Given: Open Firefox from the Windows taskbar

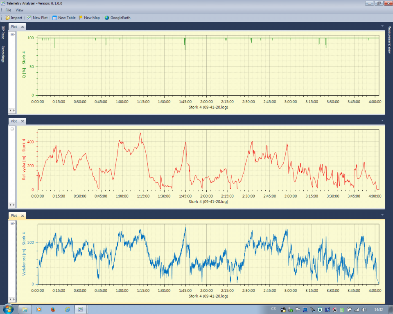Looking at the screenshot, I should [53, 309].
